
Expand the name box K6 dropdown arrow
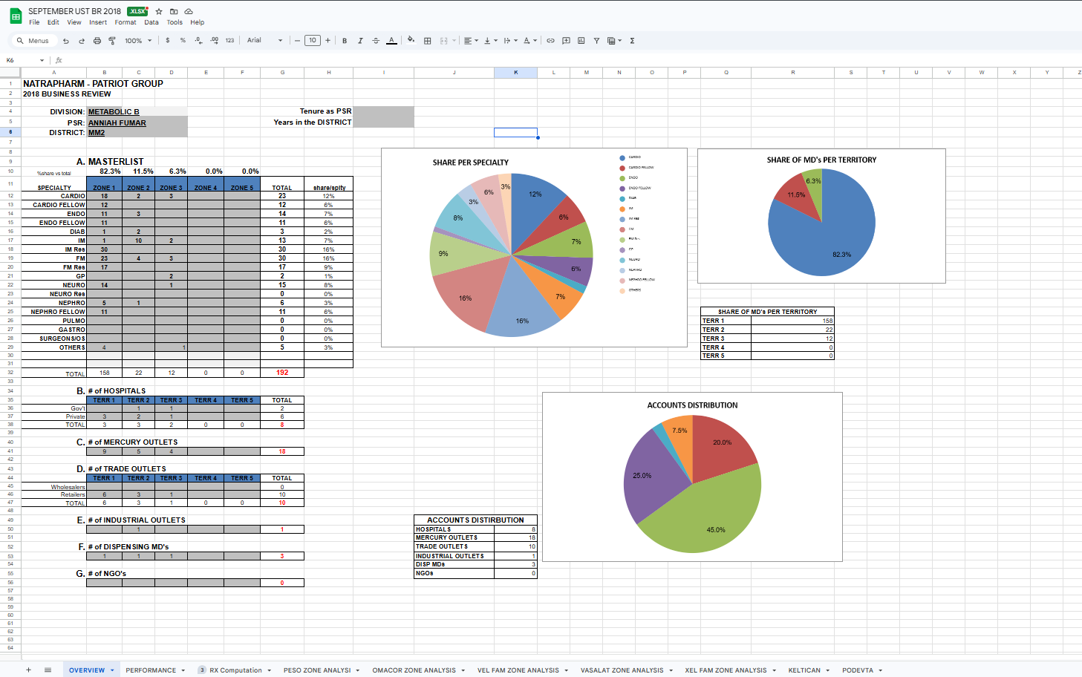coord(42,60)
